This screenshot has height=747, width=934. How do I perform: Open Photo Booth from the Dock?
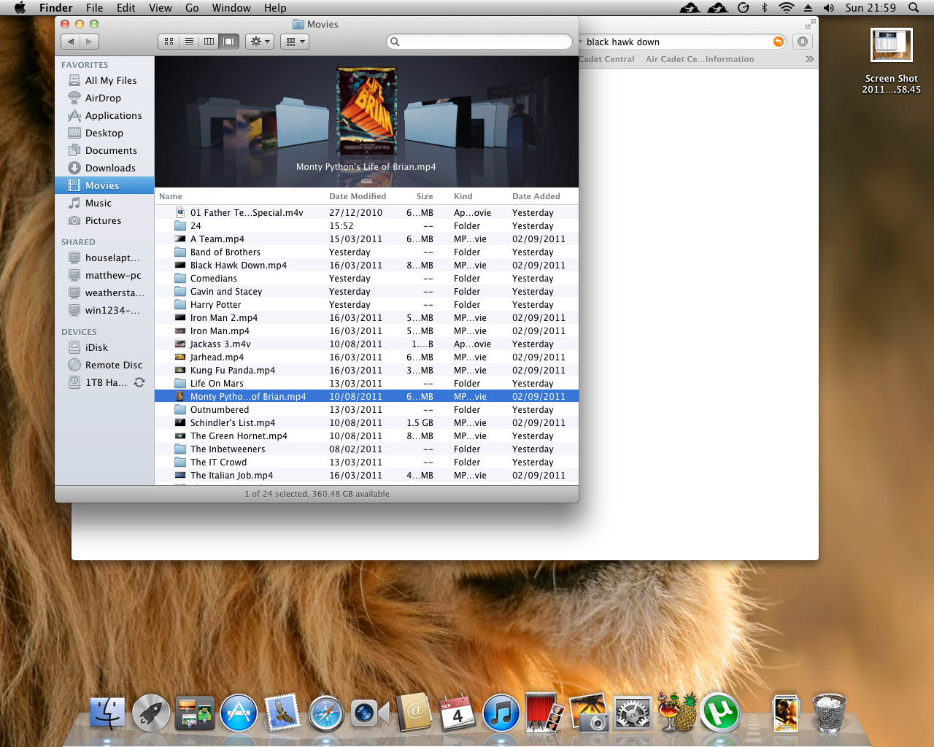[545, 712]
